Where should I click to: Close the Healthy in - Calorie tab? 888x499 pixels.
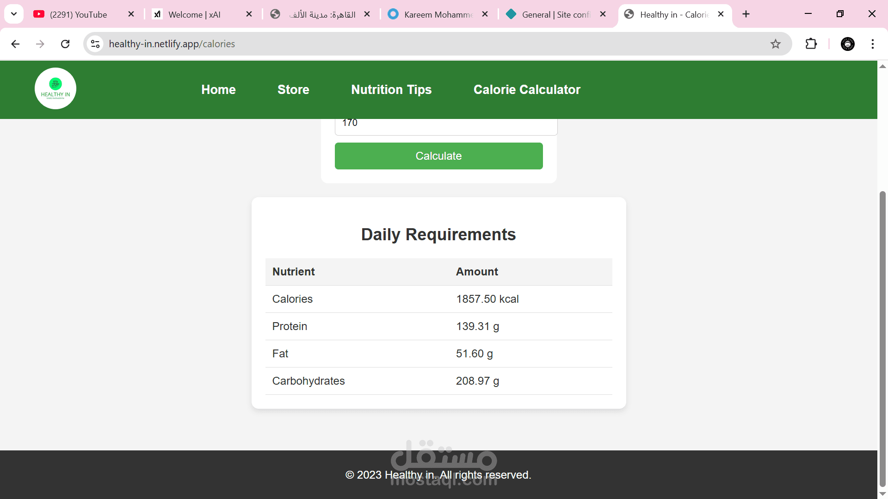click(x=721, y=14)
